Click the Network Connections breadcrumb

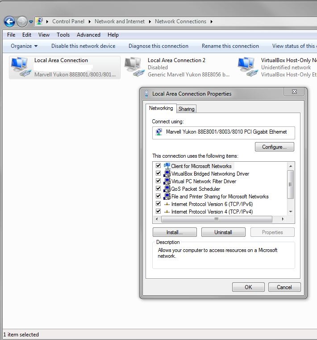180,21
